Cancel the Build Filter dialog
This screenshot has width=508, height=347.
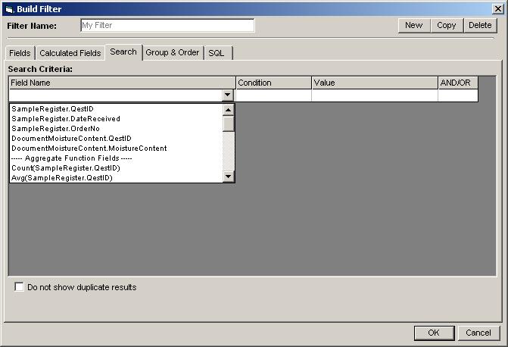(478, 333)
